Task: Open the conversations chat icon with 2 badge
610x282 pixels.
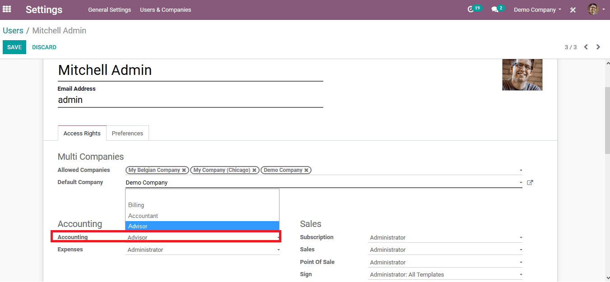Action: [498, 9]
